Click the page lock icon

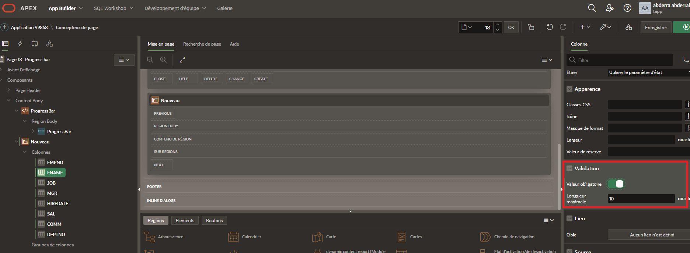531,27
